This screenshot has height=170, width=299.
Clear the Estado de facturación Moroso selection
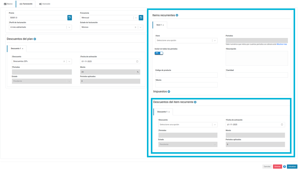(136, 27)
